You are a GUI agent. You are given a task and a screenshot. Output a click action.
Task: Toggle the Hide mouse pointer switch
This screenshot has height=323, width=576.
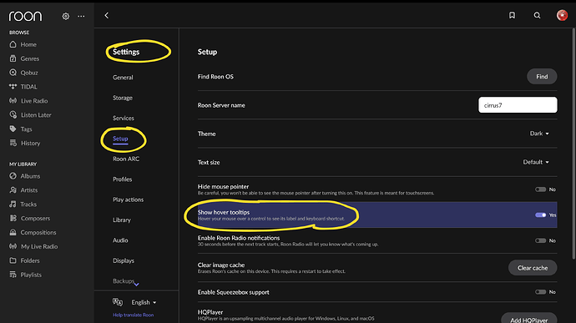(540, 189)
